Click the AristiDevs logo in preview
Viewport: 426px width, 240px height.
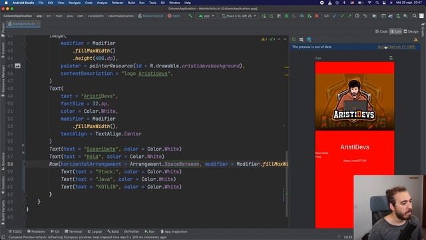[x=355, y=102]
